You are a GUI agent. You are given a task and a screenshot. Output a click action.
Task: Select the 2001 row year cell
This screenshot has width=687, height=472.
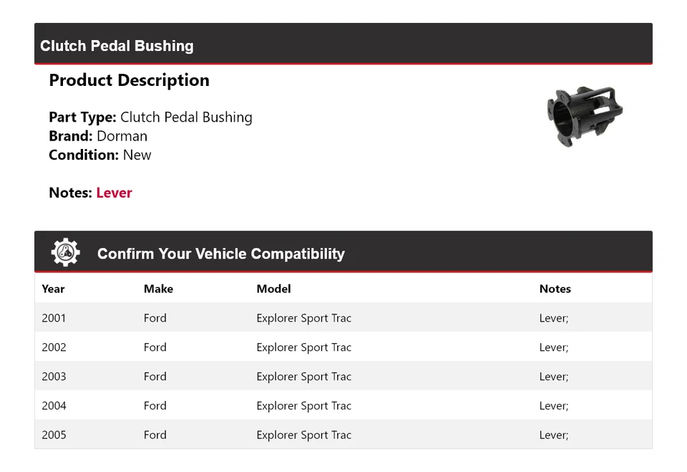tap(54, 318)
